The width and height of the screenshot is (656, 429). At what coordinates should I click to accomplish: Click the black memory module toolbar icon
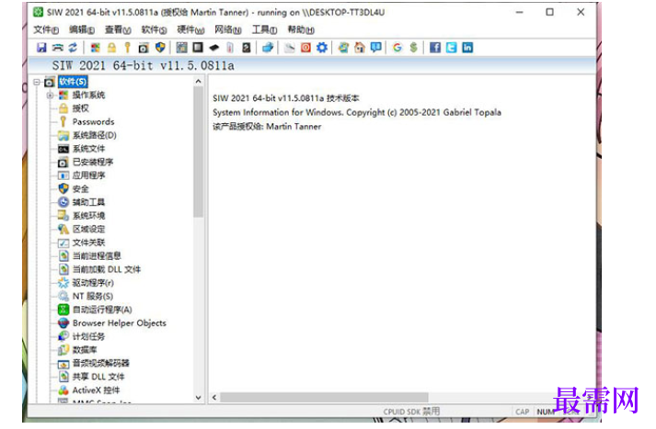pyautogui.click(x=213, y=48)
